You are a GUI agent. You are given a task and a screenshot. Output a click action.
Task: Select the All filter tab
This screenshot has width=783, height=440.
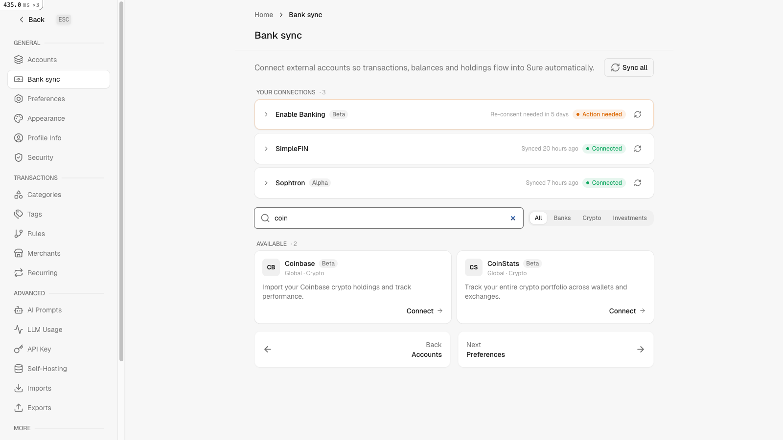click(538, 218)
